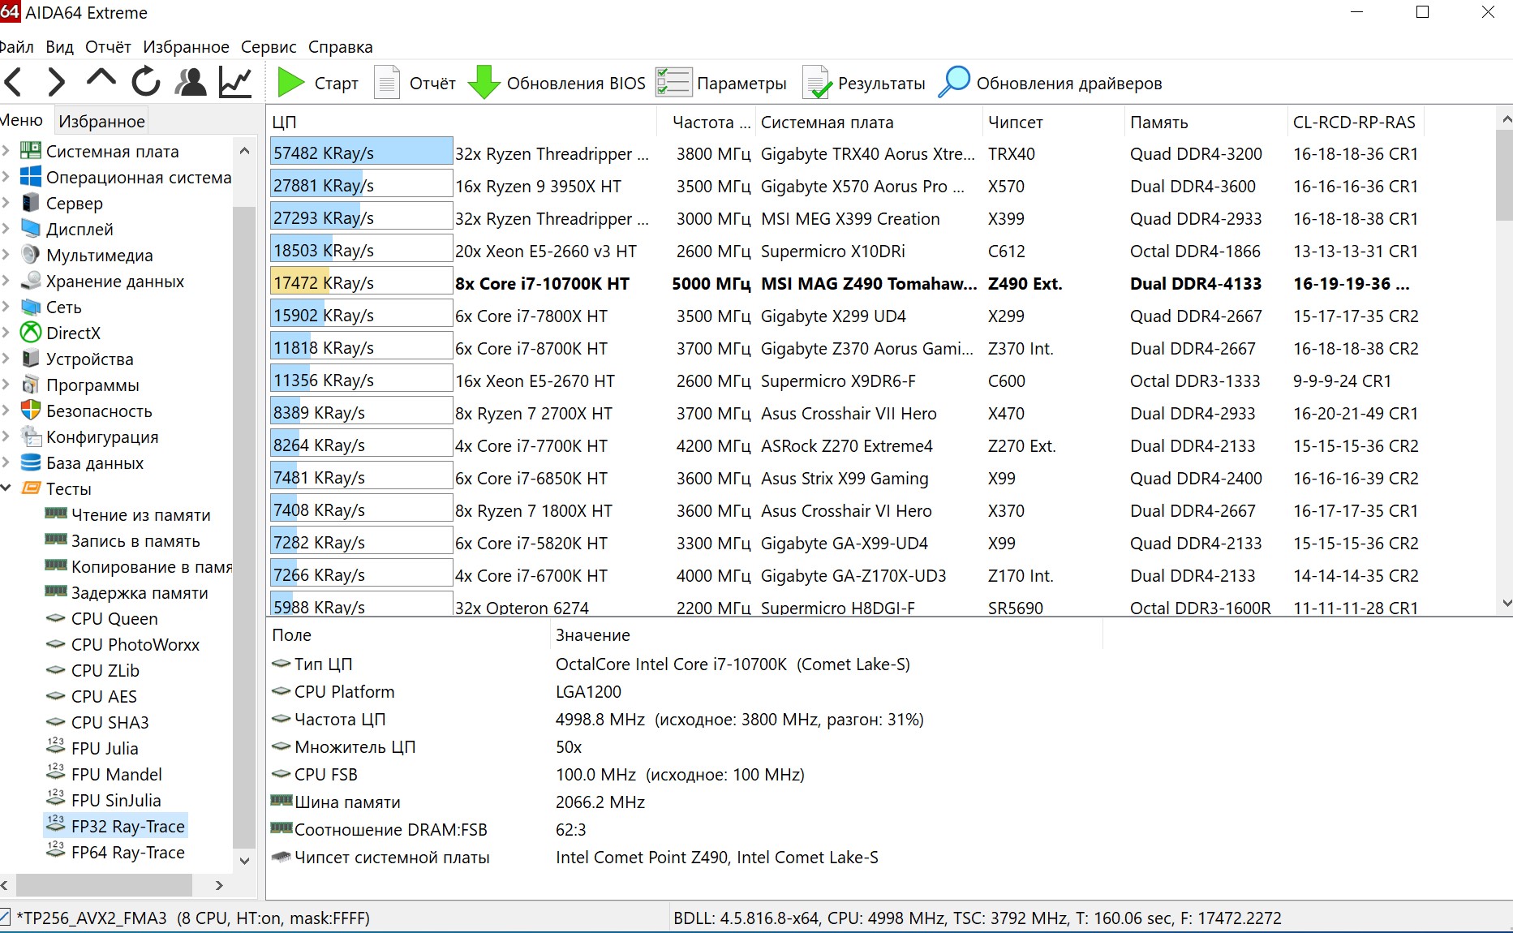Open the graph chart toolbar icon

pos(236,82)
